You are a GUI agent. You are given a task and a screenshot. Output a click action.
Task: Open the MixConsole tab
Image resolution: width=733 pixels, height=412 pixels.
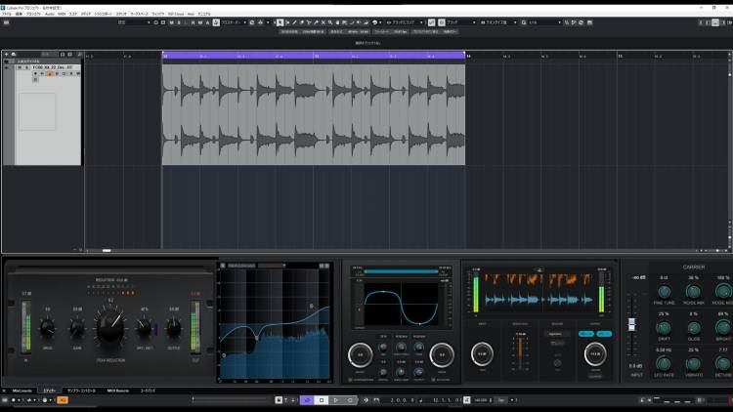point(22,391)
